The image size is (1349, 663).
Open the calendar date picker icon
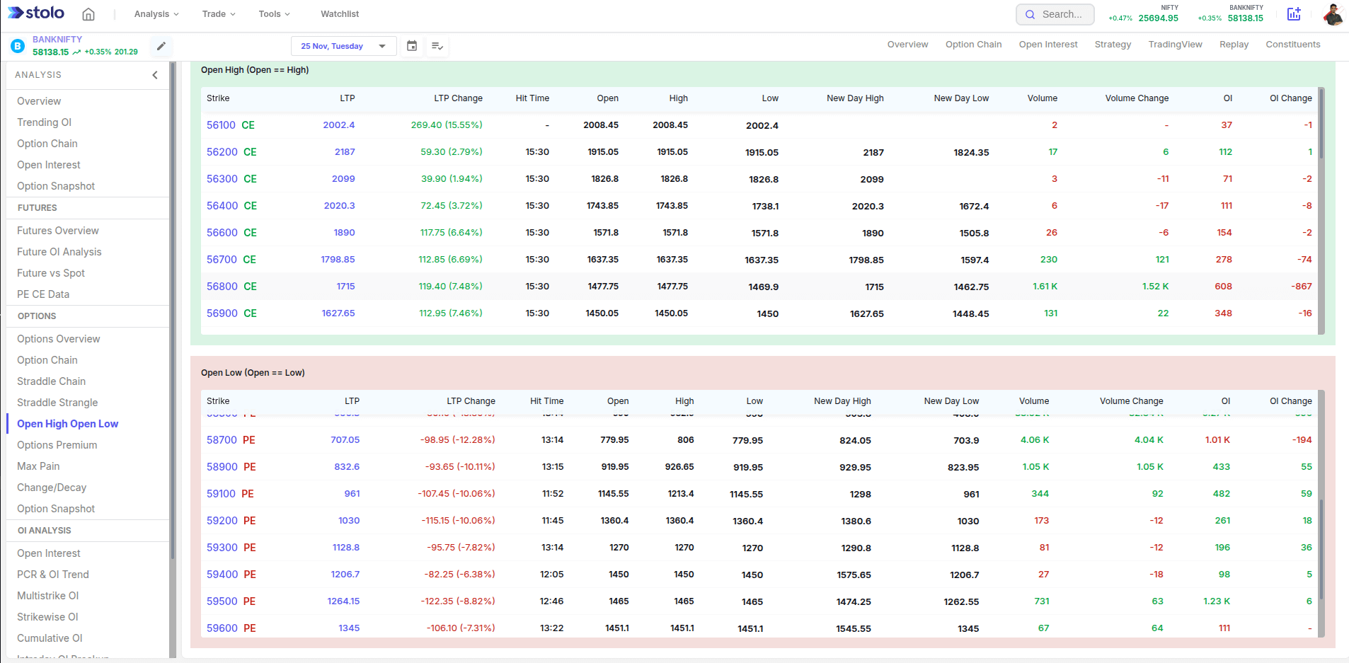(412, 46)
